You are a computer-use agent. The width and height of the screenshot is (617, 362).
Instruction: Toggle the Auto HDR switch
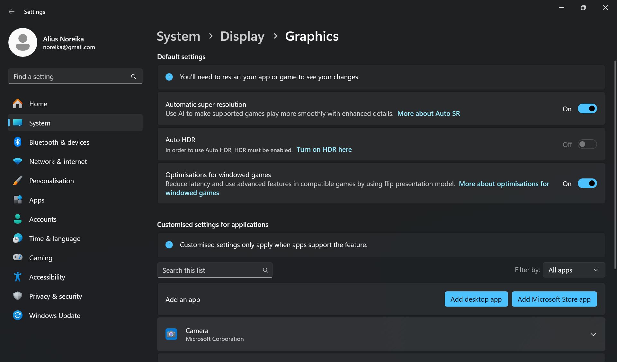coord(587,144)
